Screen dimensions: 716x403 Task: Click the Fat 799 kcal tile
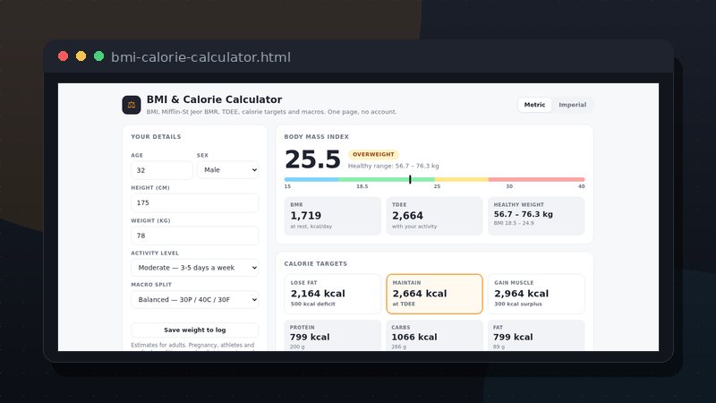536,336
